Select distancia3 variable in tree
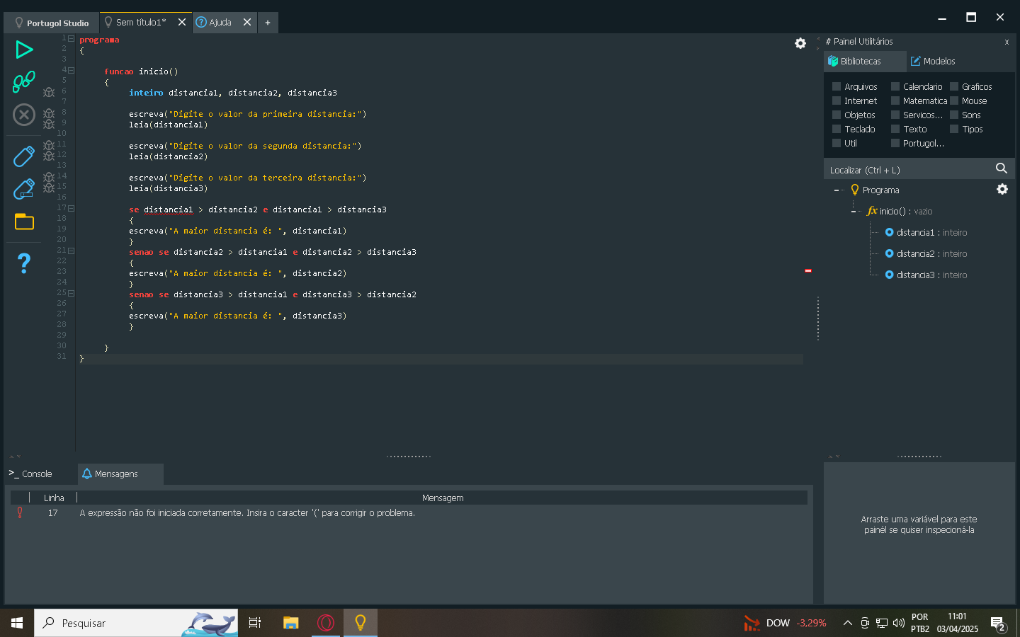The height and width of the screenshot is (637, 1020). click(926, 275)
